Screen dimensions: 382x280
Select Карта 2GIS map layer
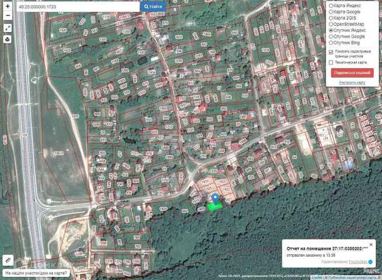[342, 17]
